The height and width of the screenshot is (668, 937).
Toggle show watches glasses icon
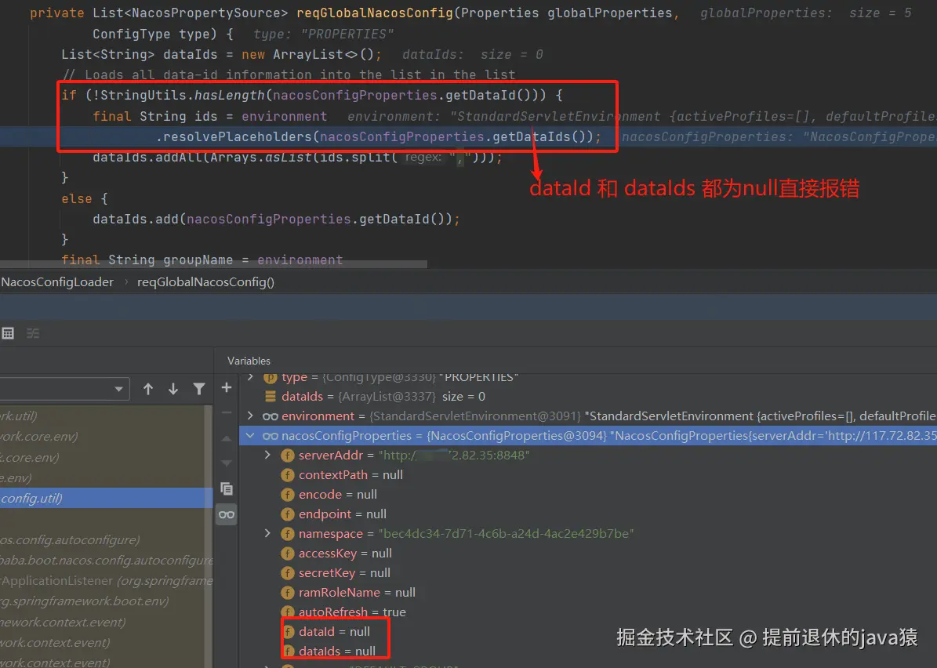[x=227, y=514]
